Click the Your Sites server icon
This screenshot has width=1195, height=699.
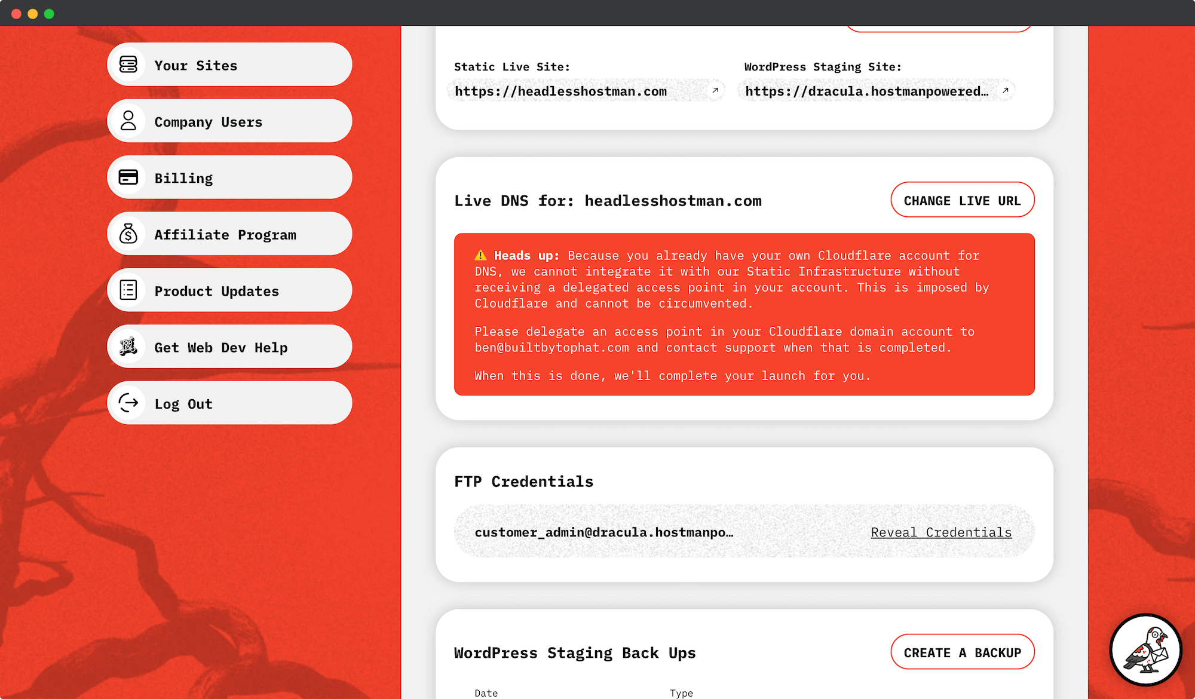point(128,65)
